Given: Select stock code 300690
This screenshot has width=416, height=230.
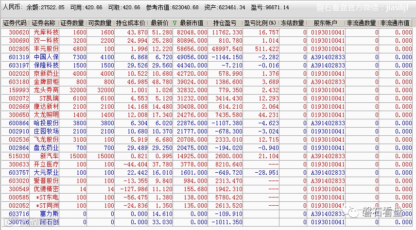Looking at the screenshot, I should click(19, 41).
